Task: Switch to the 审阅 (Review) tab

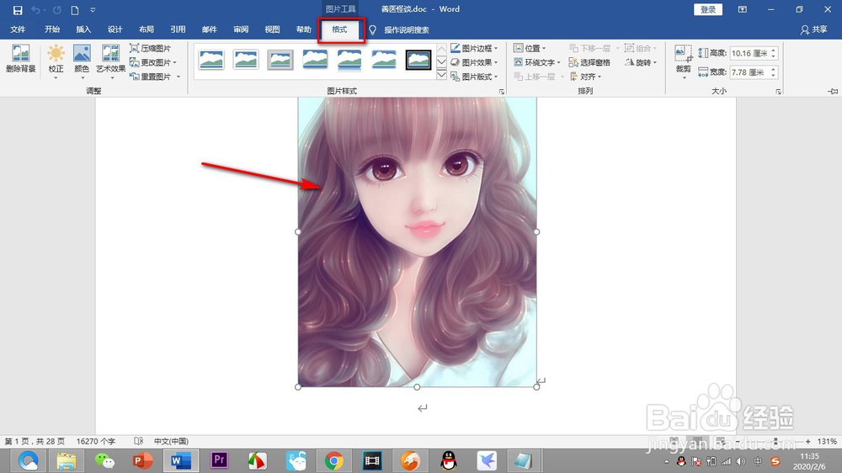Action: tap(241, 29)
